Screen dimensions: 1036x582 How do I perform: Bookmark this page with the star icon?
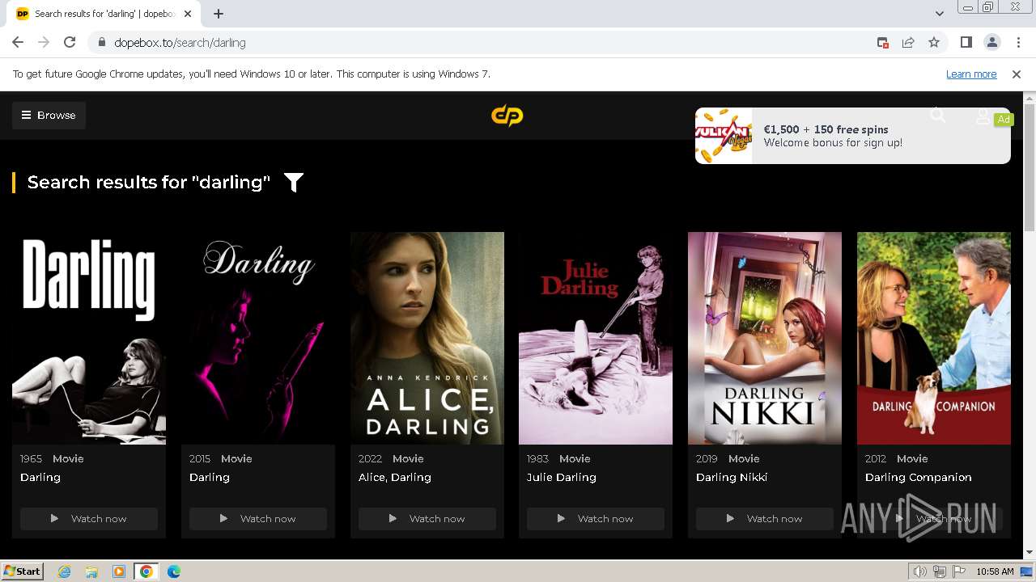[x=934, y=42]
